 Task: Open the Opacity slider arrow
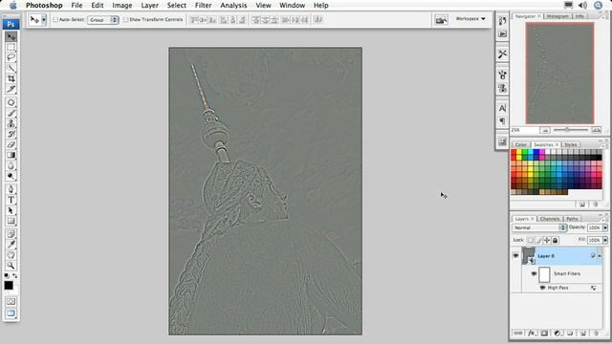click(x=605, y=227)
